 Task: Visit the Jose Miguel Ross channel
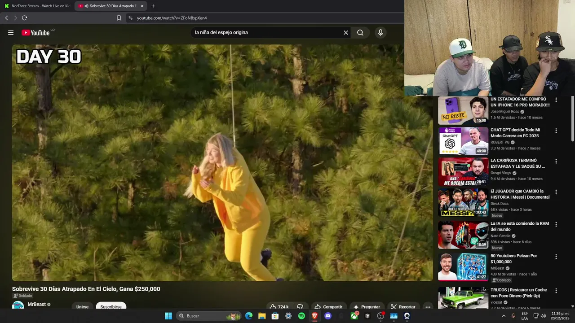pos(504,111)
